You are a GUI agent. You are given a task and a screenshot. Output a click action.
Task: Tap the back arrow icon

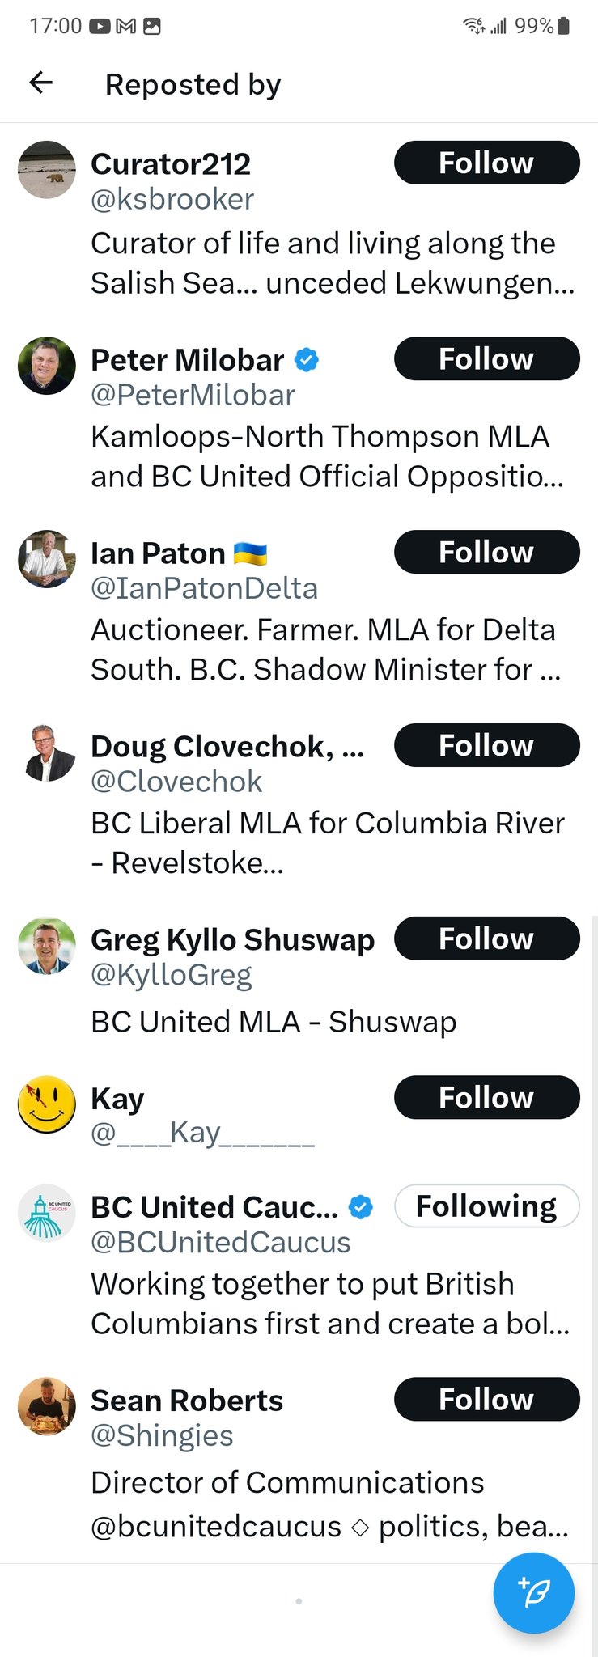(x=41, y=83)
